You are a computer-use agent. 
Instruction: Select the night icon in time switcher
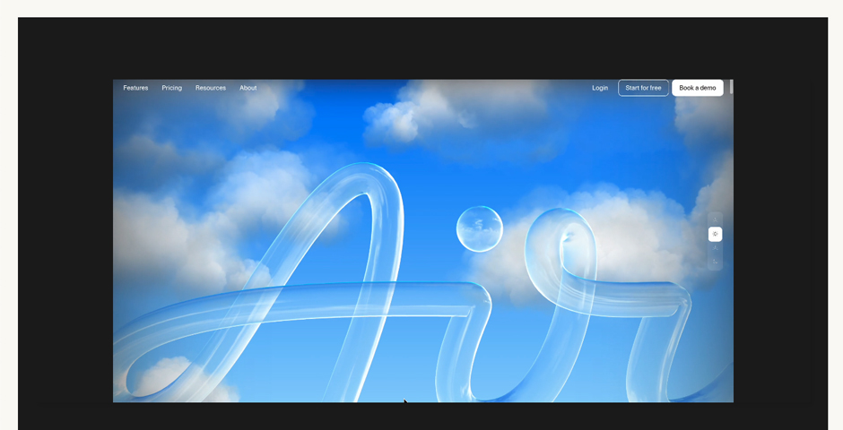coord(715,262)
